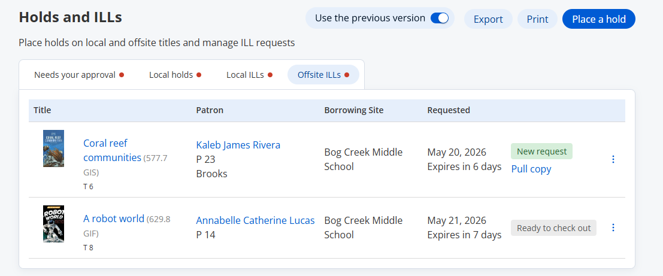The image size is (663, 276).
Task: Click the Patron column header
Action: 210,110
